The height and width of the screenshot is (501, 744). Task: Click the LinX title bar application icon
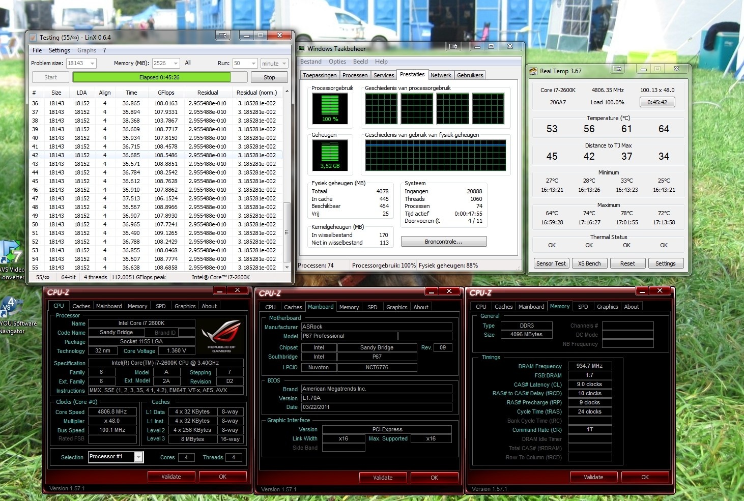point(33,37)
